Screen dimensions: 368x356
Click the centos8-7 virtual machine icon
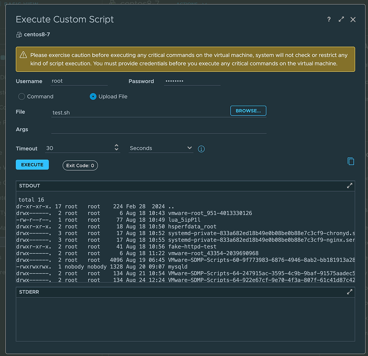tap(19, 35)
